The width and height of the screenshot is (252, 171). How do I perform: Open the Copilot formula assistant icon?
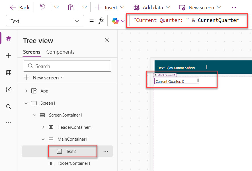coord(115,21)
